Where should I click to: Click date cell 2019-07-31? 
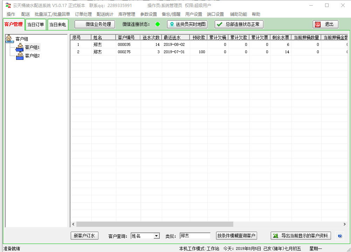174,52
